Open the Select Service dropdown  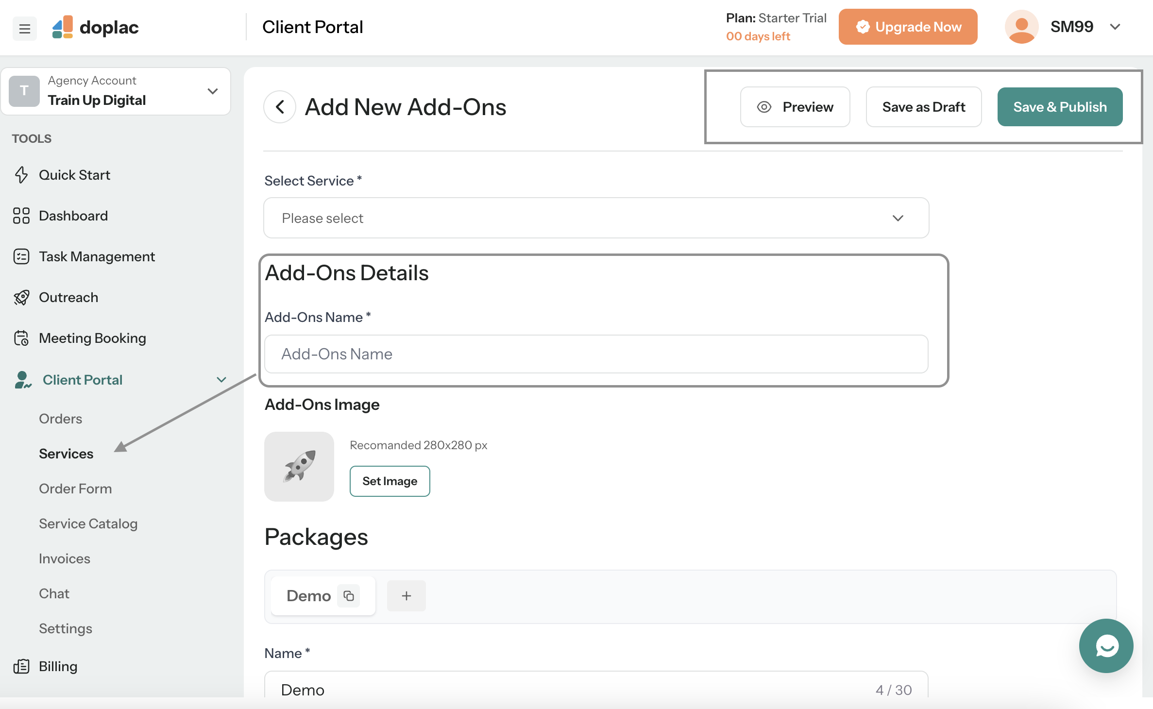coord(596,218)
